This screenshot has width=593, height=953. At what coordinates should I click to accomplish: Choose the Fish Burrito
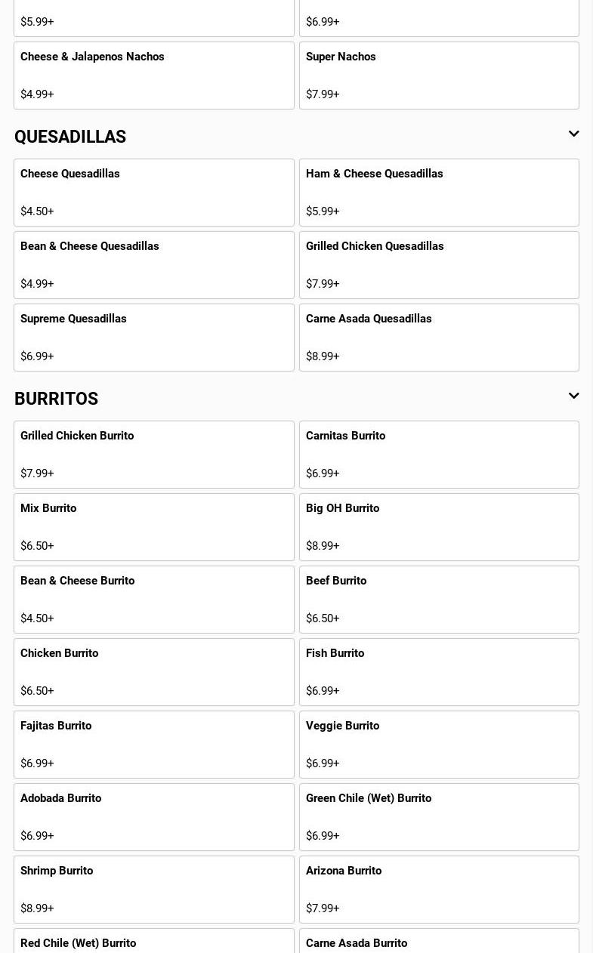pos(439,672)
